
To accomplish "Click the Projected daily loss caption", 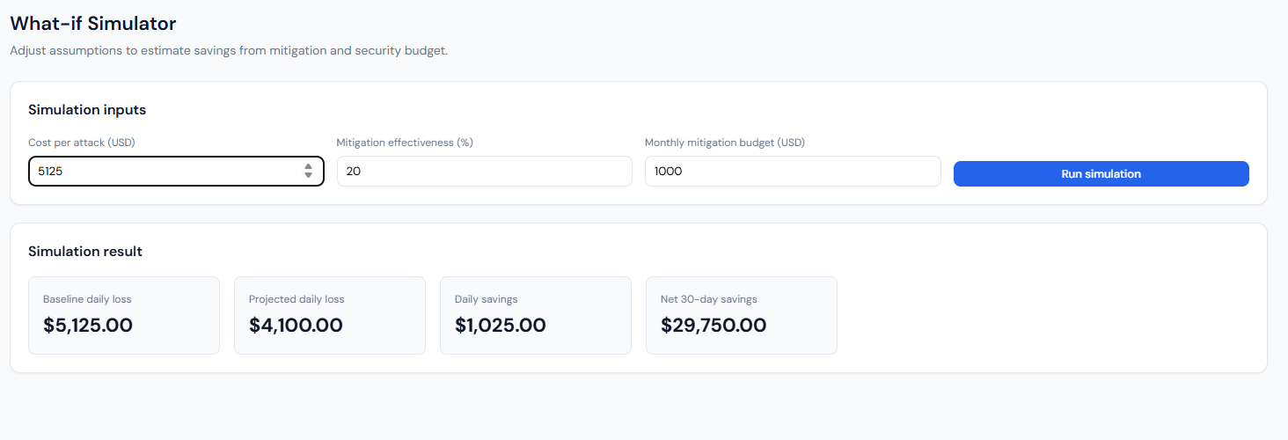I will click(296, 299).
